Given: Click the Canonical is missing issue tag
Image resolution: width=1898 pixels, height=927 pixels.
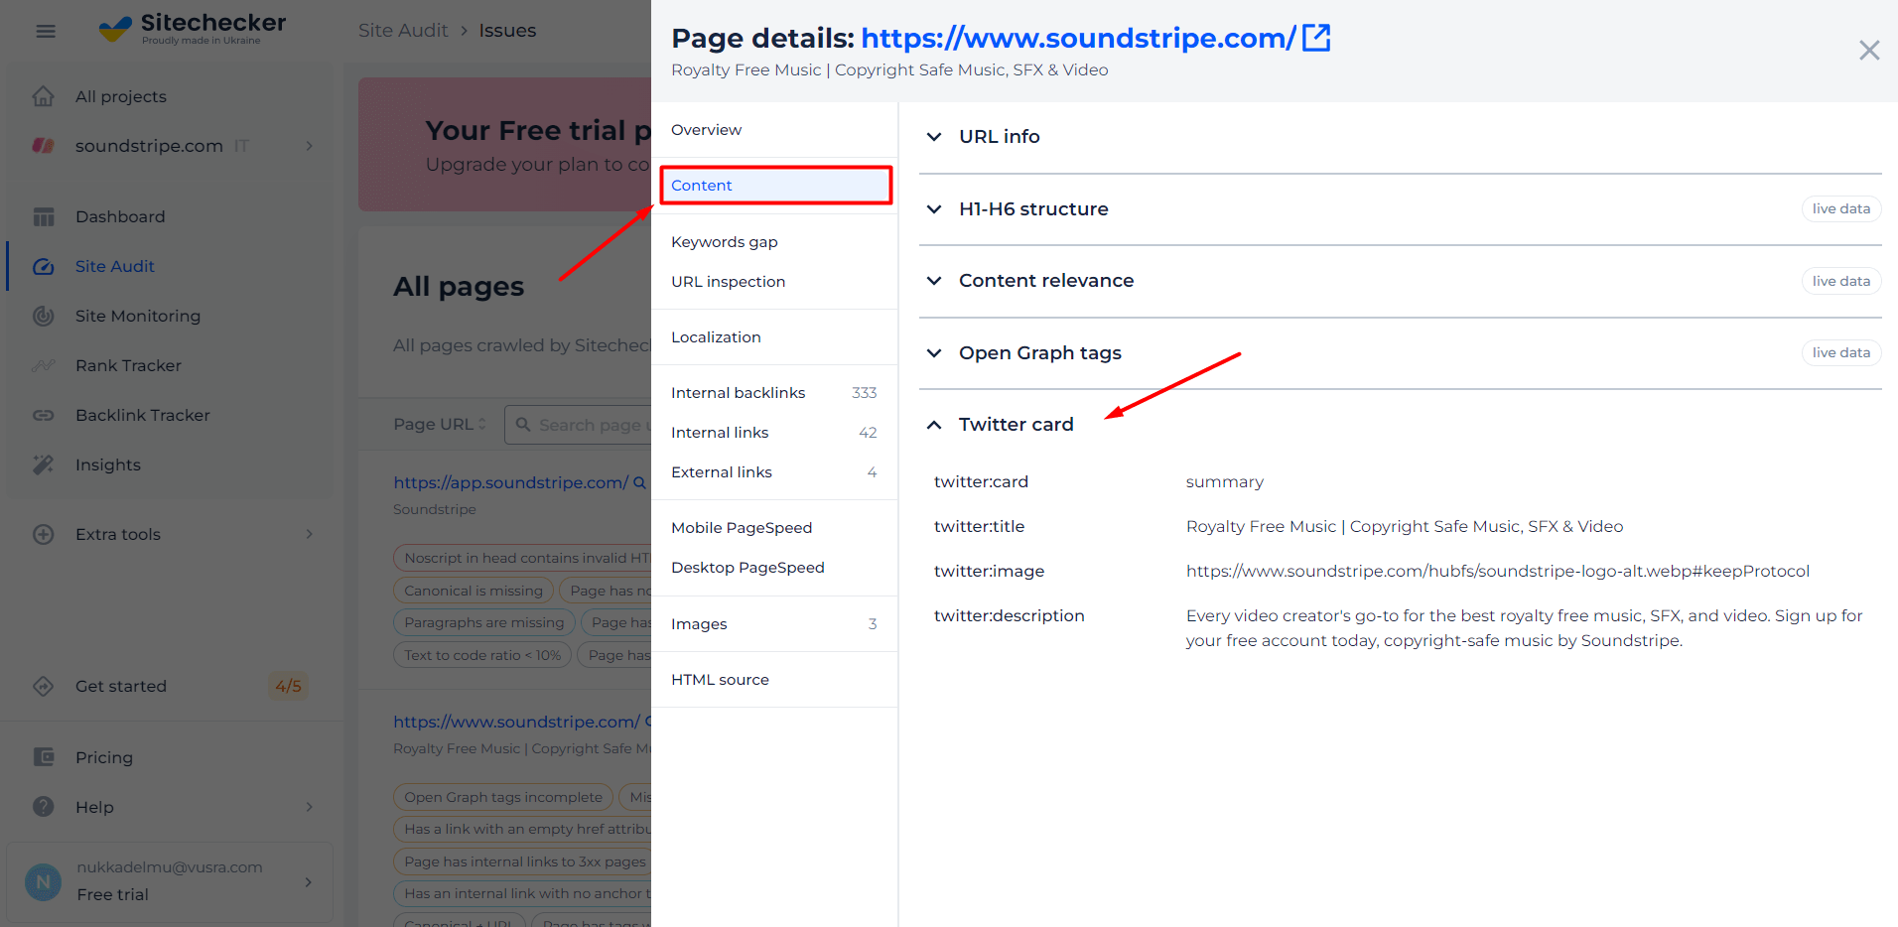Looking at the screenshot, I should (474, 591).
